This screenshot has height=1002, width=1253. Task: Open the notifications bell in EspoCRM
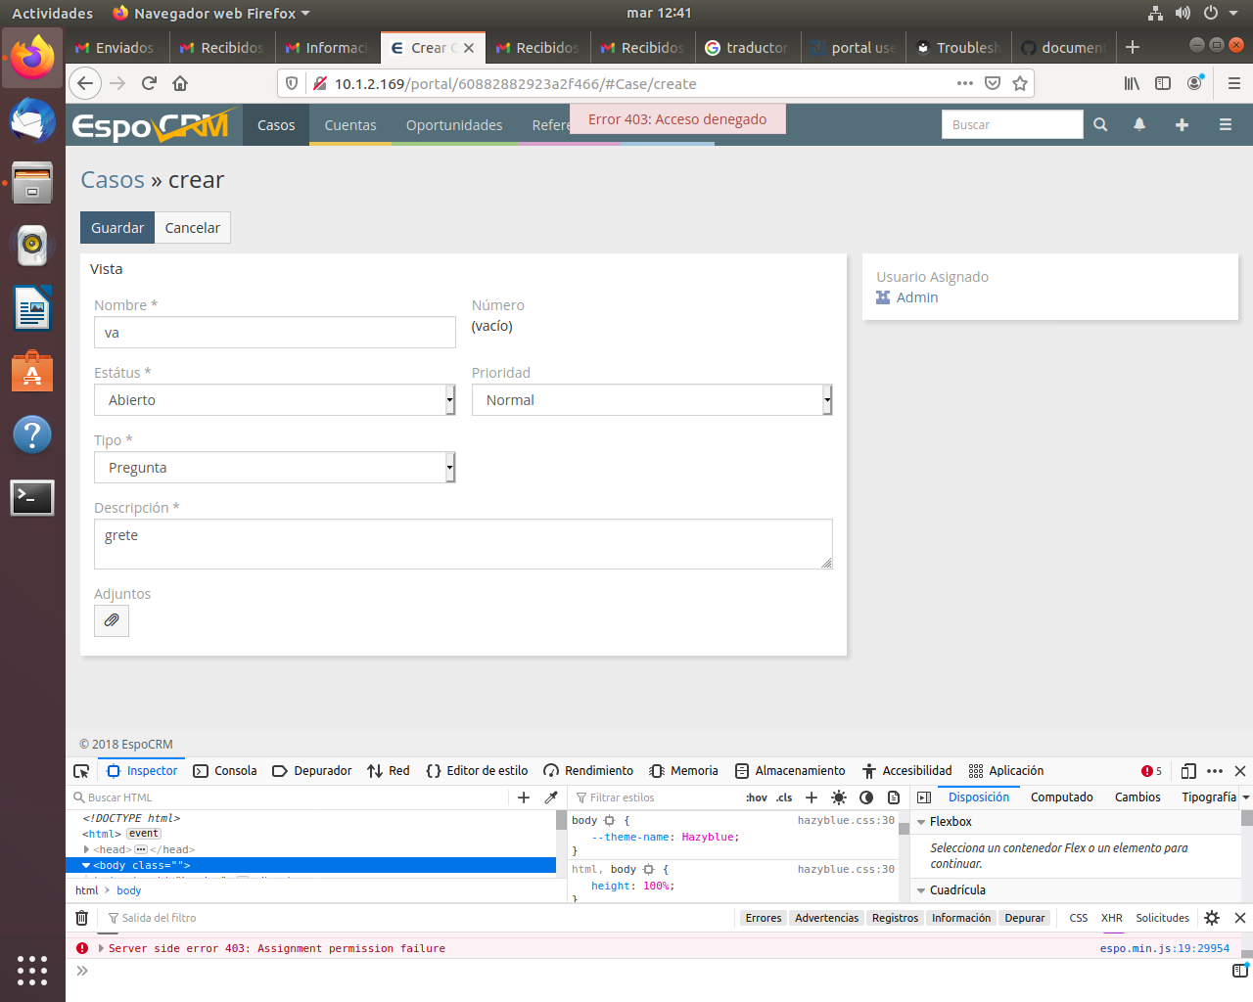(x=1139, y=125)
